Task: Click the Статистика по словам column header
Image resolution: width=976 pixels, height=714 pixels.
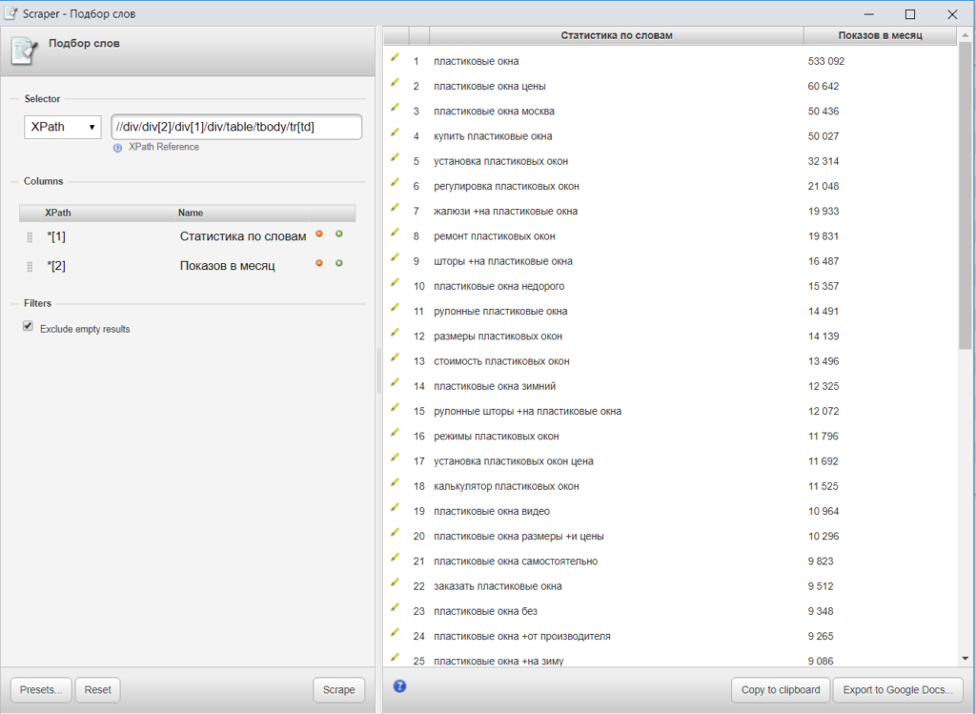Action: [617, 35]
